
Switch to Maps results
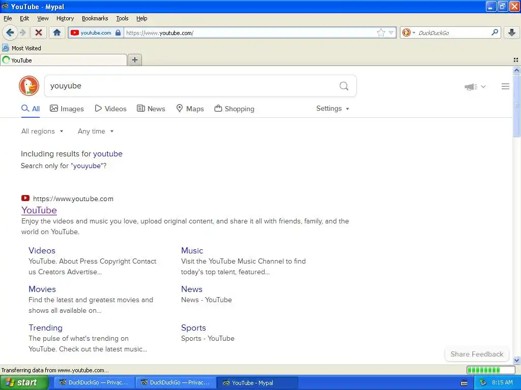click(190, 109)
